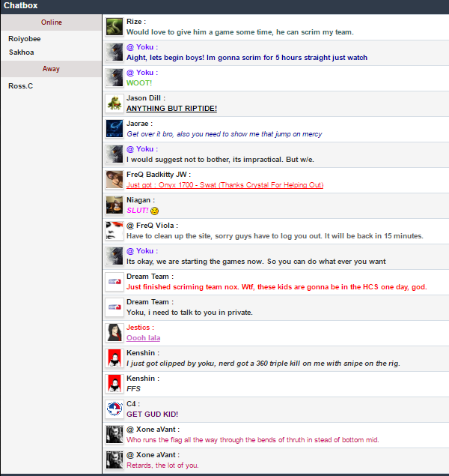Click Niagan's avatar image
The width and height of the screenshot is (449, 476).
(x=114, y=205)
